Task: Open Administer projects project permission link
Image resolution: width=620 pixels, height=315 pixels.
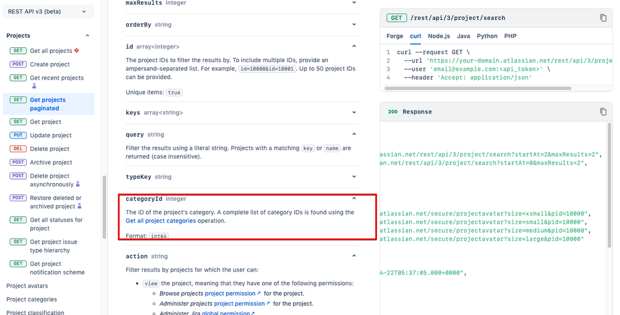Action: 242,304
